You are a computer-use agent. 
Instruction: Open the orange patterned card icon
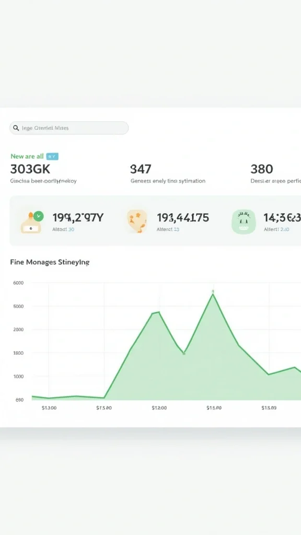click(137, 222)
